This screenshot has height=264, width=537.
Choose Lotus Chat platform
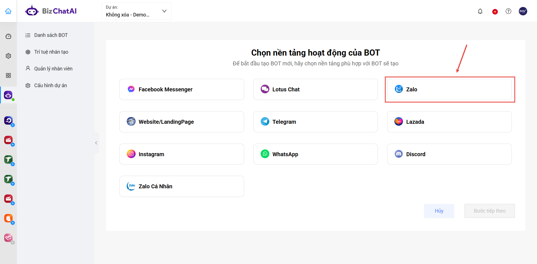(x=315, y=89)
